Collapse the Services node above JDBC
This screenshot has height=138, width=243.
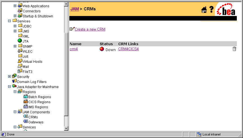9,21
